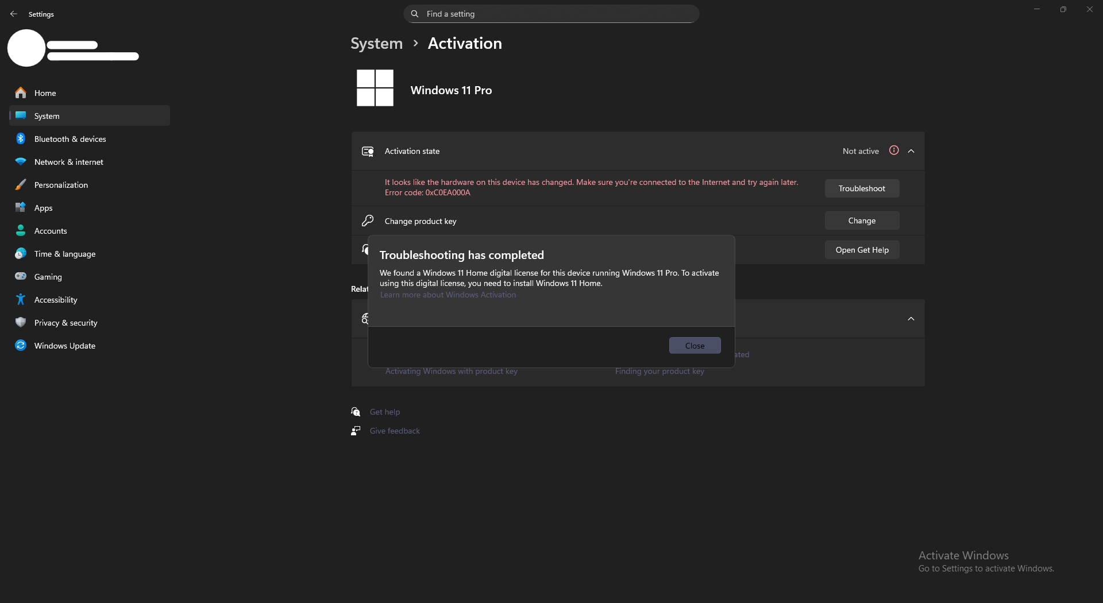Screen dimensions: 1103x603
Task: Click the Get help headset icon
Action: [356, 412]
